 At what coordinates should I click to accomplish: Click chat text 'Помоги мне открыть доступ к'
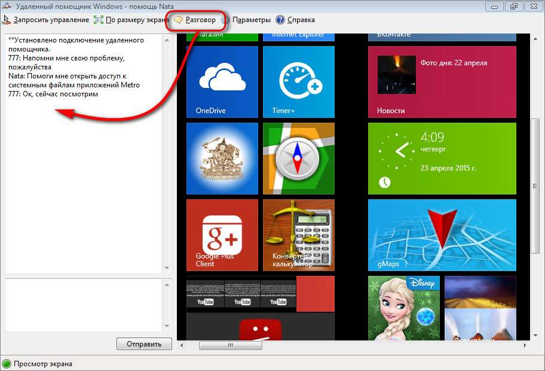click(76, 76)
